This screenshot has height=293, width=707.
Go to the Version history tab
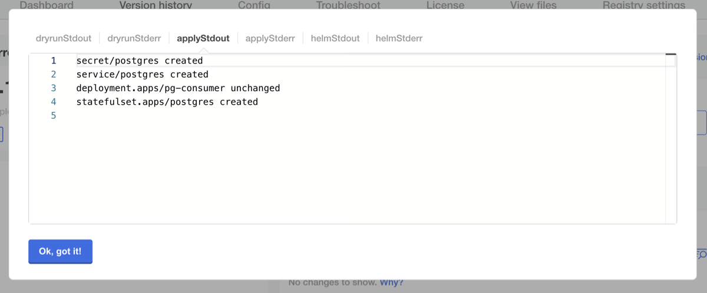click(156, 5)
